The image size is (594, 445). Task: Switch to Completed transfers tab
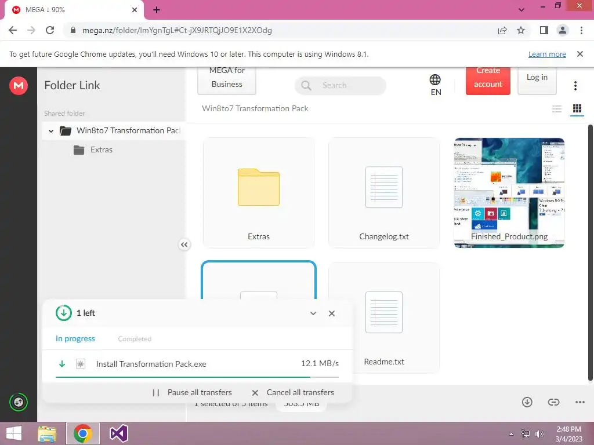point(135,338)
